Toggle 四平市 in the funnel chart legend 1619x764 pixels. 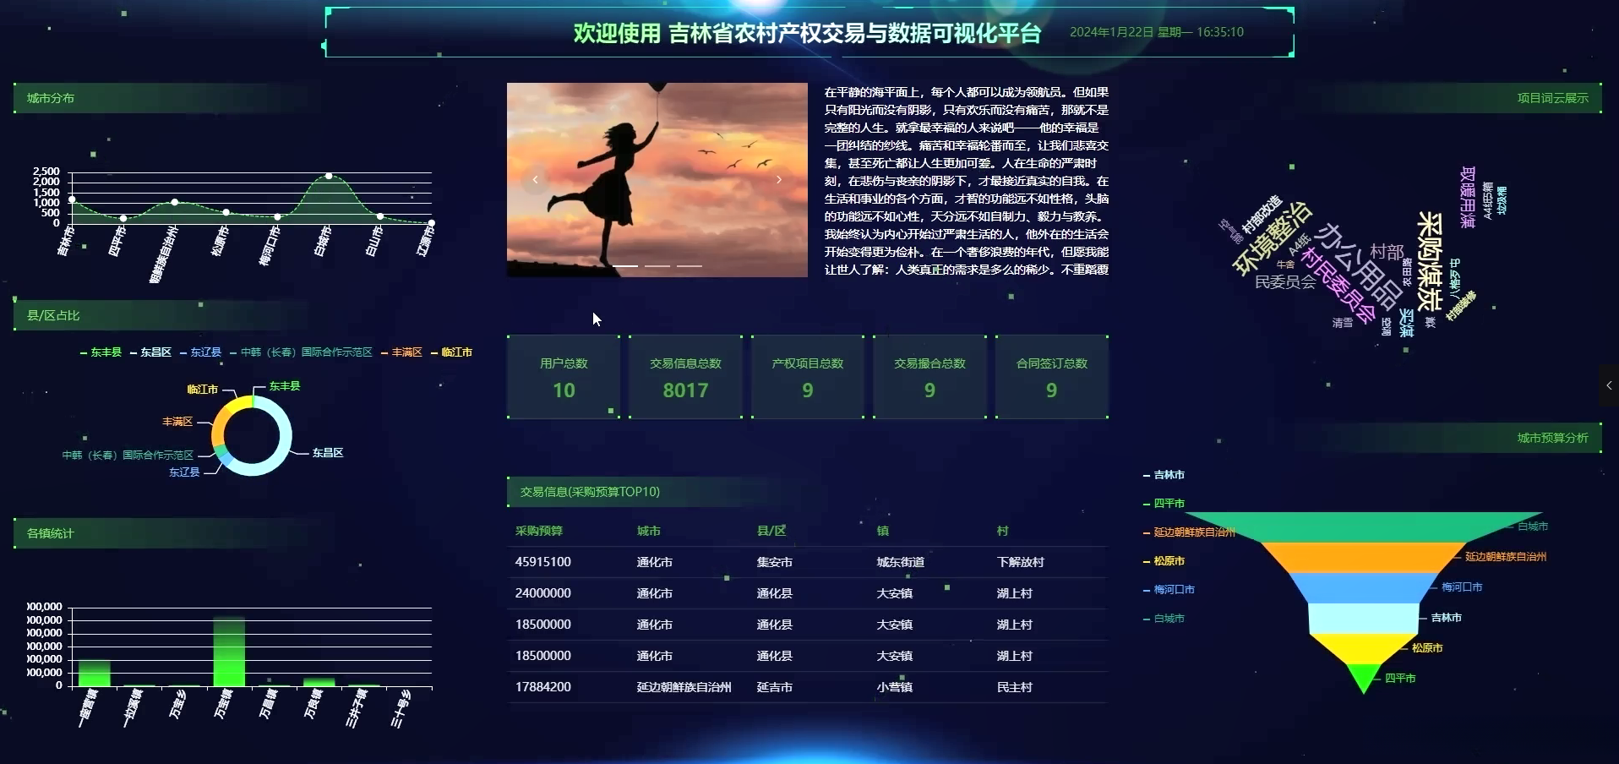[1170, 504]
